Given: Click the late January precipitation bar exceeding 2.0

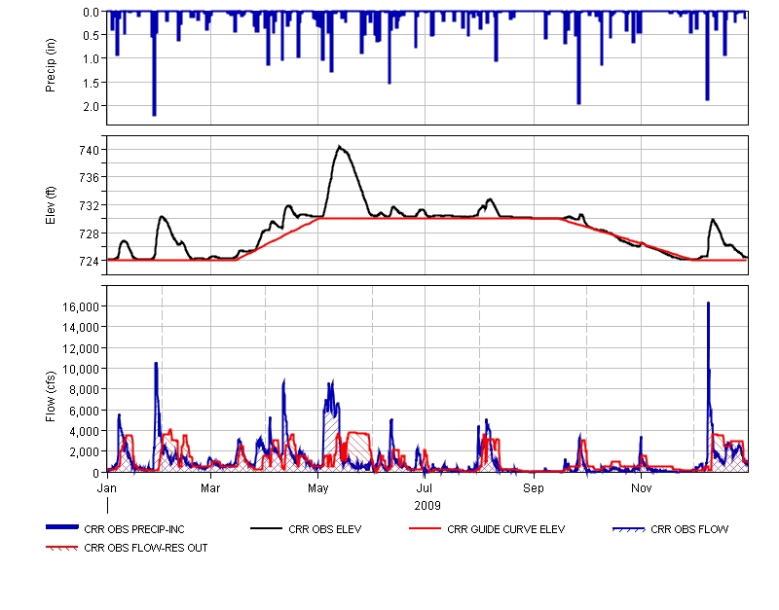Looking at the screenshot, I should coord(154,63).
